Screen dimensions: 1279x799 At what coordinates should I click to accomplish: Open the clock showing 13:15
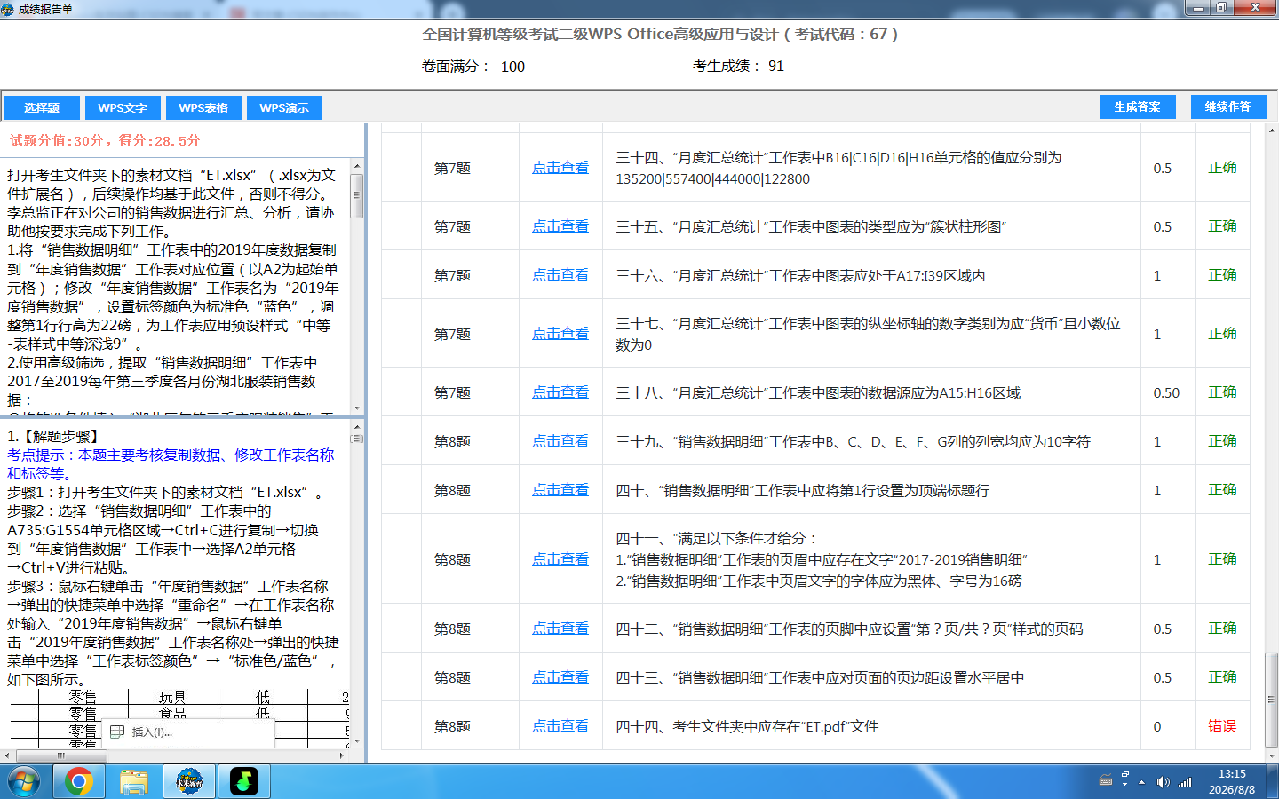tap(1232, 782)
